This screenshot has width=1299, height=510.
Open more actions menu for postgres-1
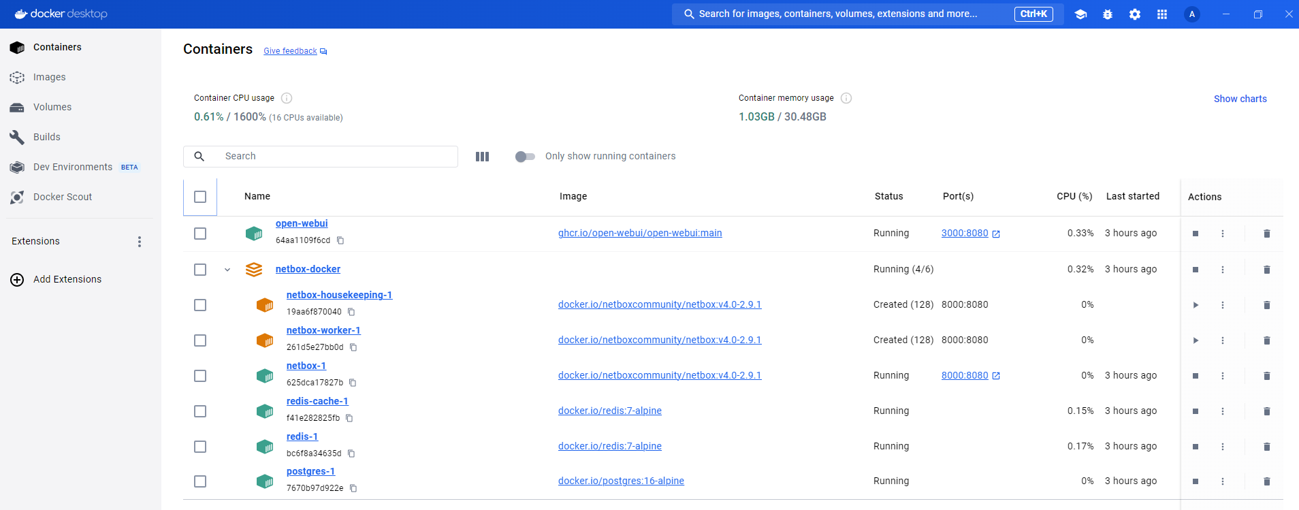click(1223, 481)
